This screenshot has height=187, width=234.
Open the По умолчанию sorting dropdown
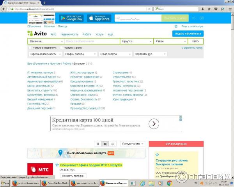coord(132,144)
